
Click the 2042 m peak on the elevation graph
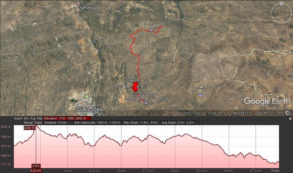point(36,126)
